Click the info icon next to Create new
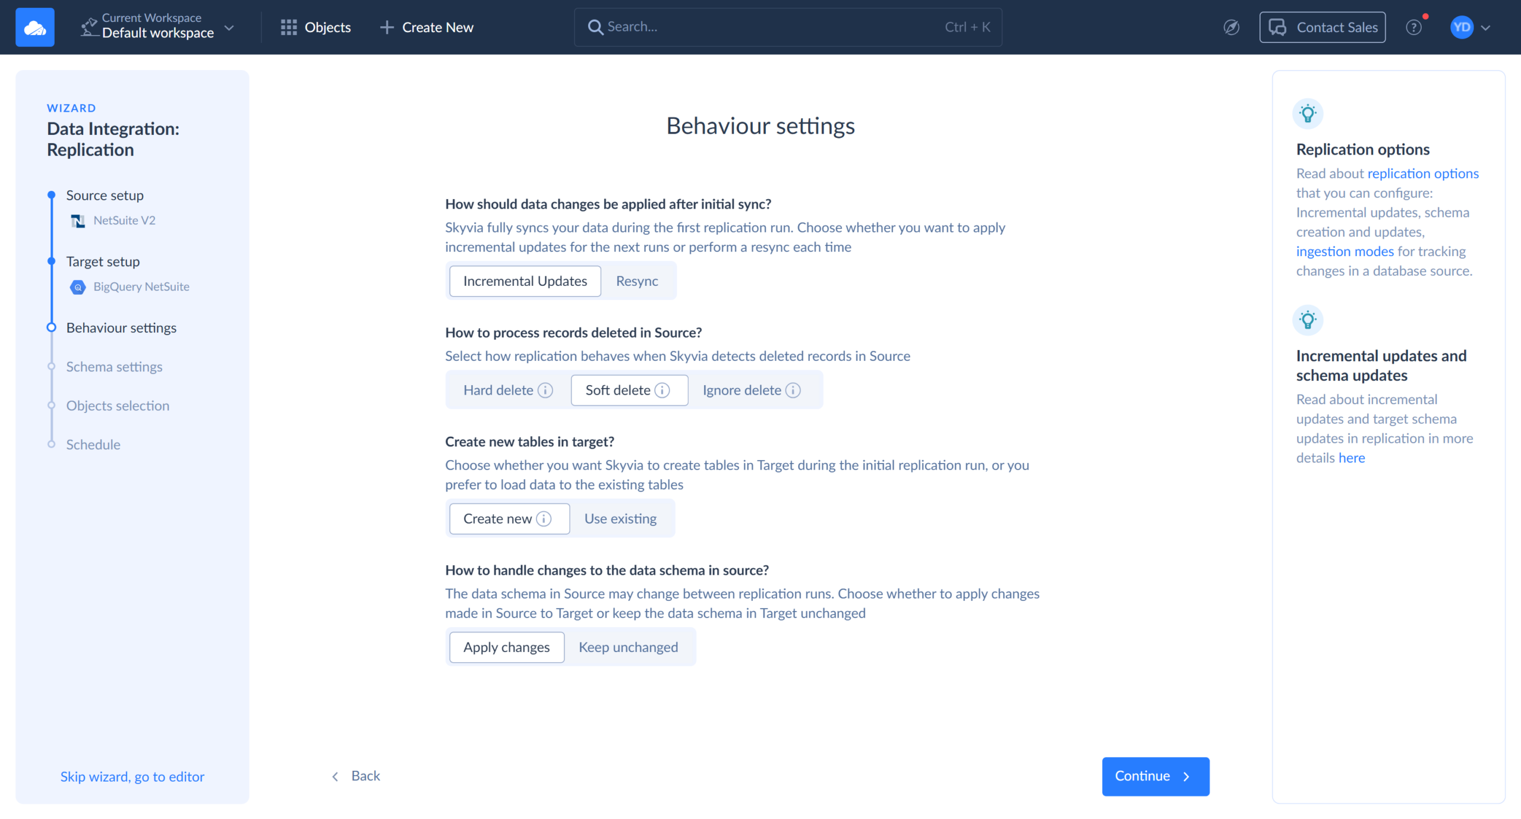This screenshot has height=819, width=1521. pos(544,519)
